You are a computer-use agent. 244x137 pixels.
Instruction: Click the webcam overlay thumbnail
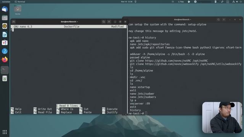click(x=222, y=118)
